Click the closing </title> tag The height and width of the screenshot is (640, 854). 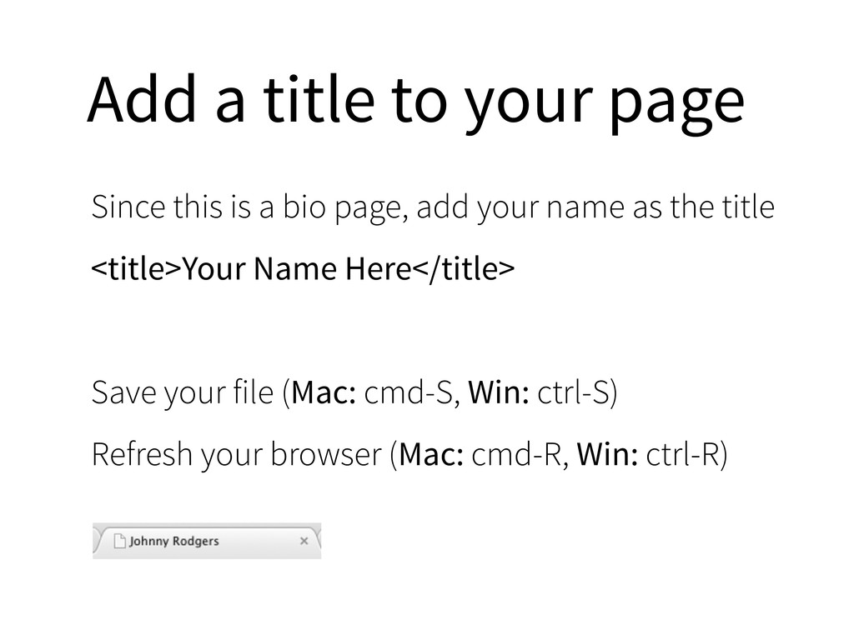pyautogui.click(x=464, y=269)
